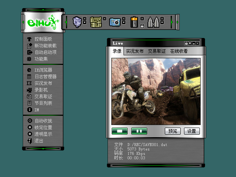Screen dimensions: 236x177
Task: Click the bitrate value 176 Kbps
Action: click(136, 153)
